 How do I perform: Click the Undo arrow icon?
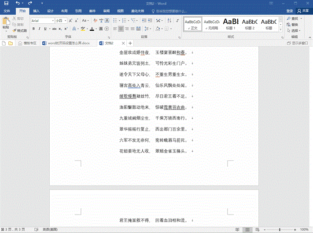[x=17, y=3]
